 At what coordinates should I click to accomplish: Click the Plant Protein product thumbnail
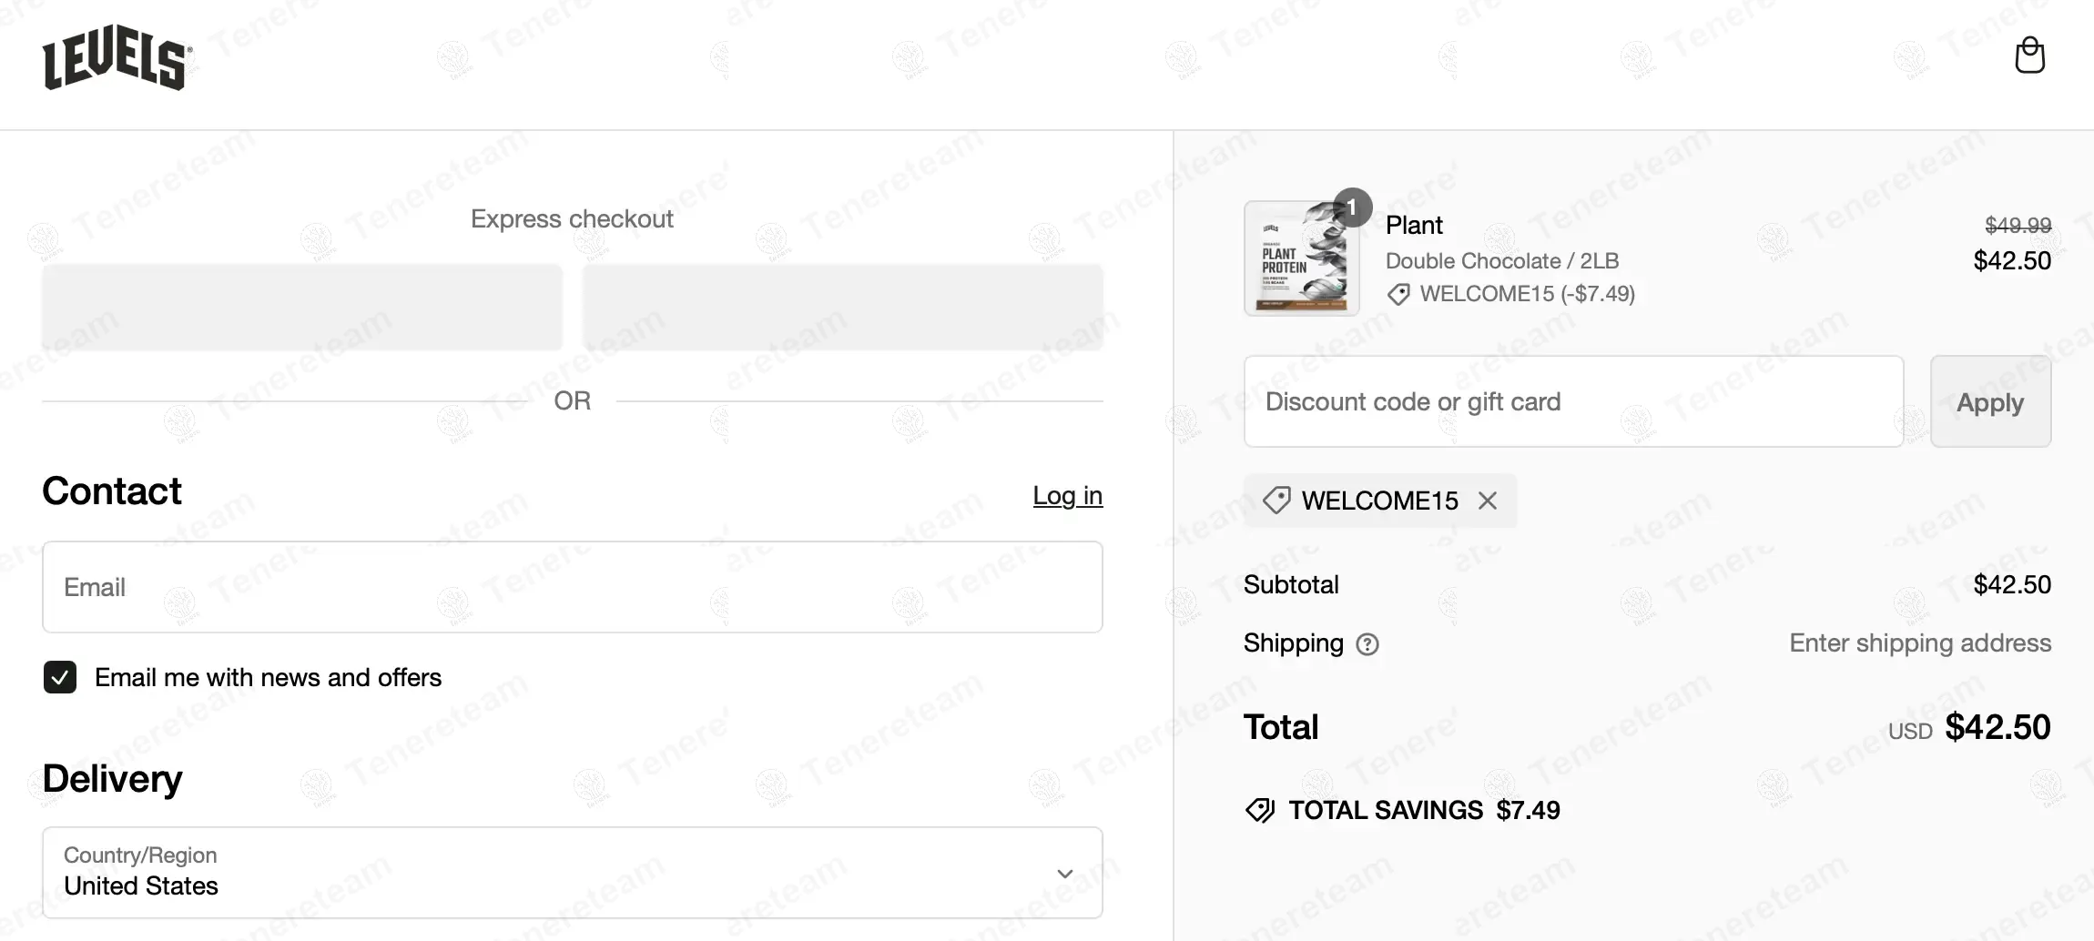pyautogui.click(x=1301, y=259)
